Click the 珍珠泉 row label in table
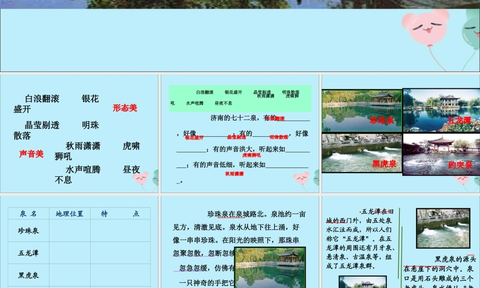Viewport: 480px width, 288px height. tap(28, 231)
